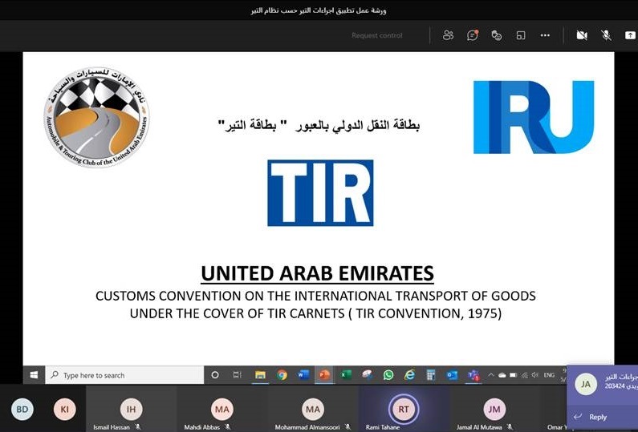Open Outlook from the taskbar

click(452, 375)
